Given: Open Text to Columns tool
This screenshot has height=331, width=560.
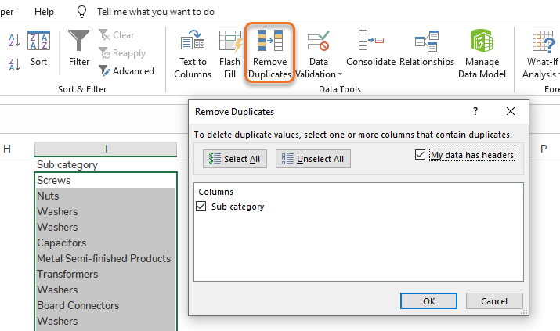Looking at the screenshot, I should 193,41.
